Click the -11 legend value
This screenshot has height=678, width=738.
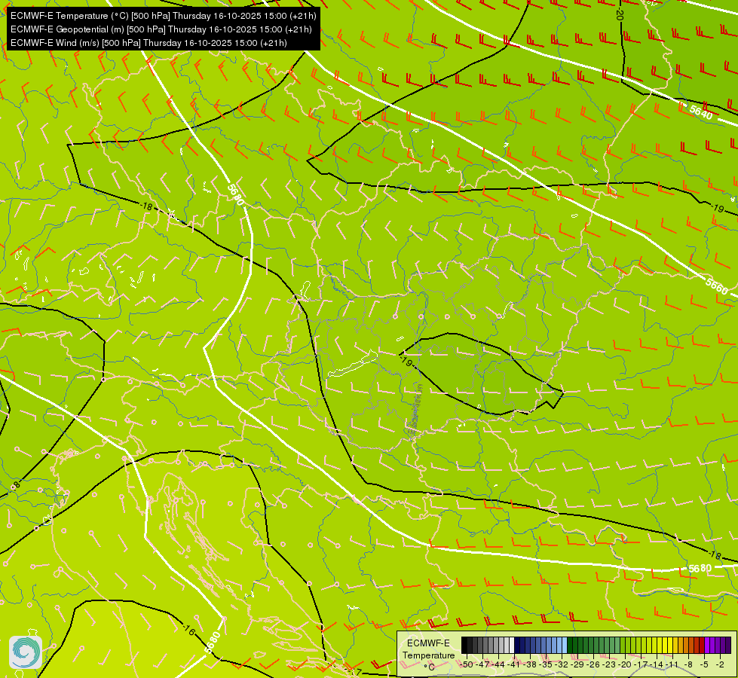click(x=672, y=664)
